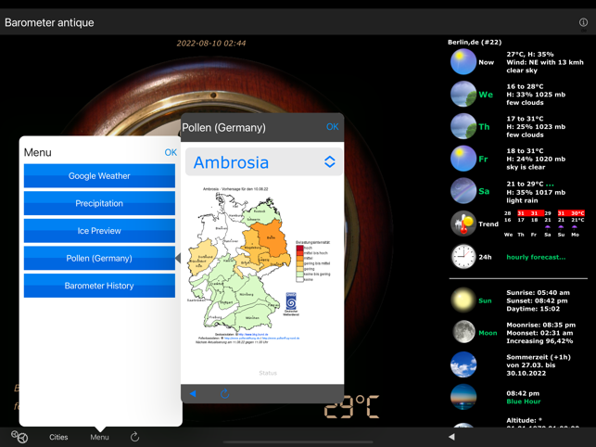Click the Sunrise: 05:40 am text
The height and width of the screenshot is (447, 596).
coord(538,292)
